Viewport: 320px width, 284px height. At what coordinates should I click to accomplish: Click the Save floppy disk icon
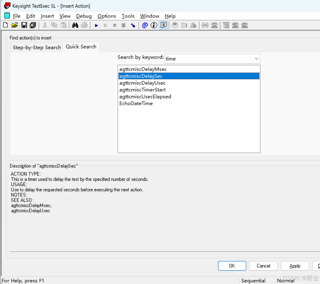point(24,25)
